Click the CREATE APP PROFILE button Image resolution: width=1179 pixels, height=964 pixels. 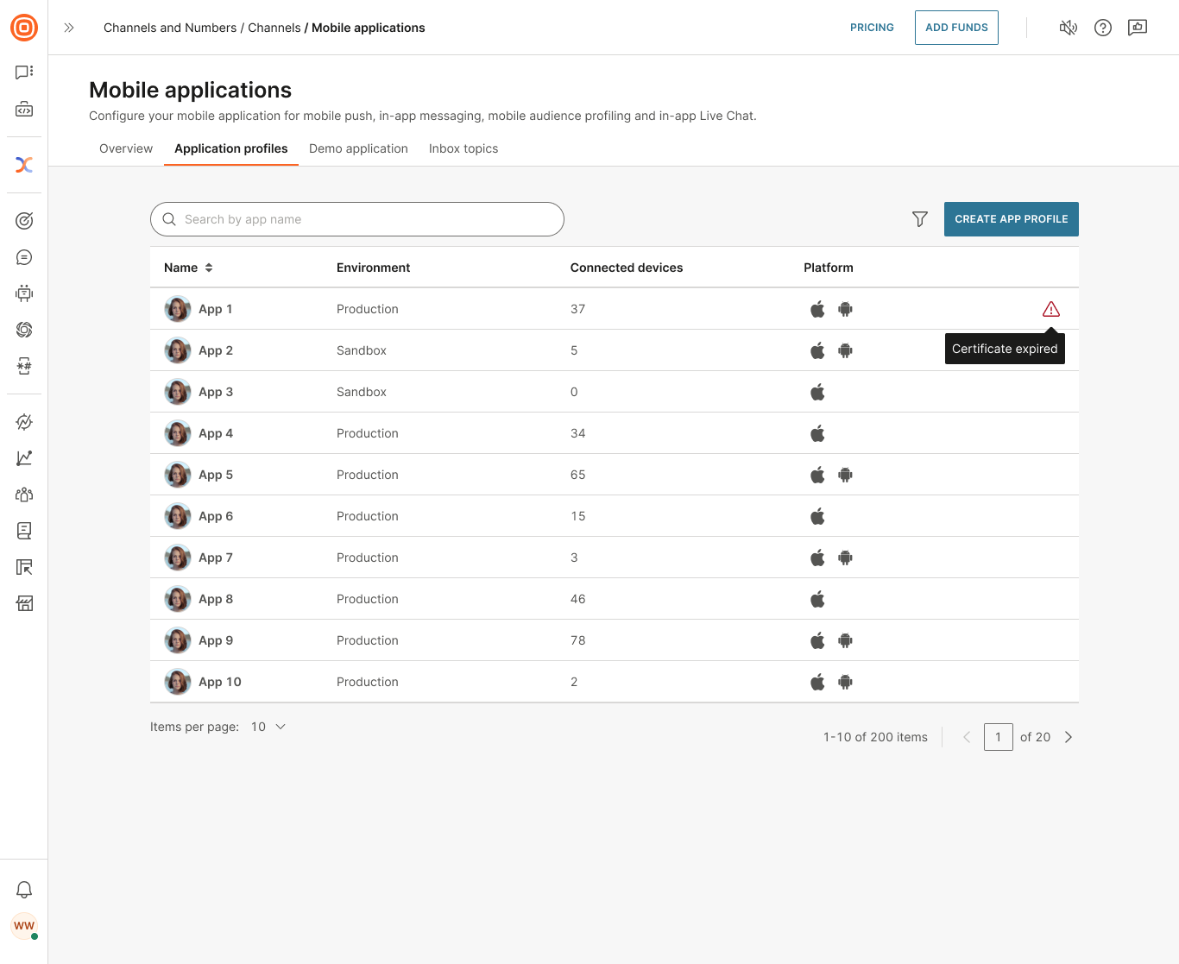(1011, 219)
